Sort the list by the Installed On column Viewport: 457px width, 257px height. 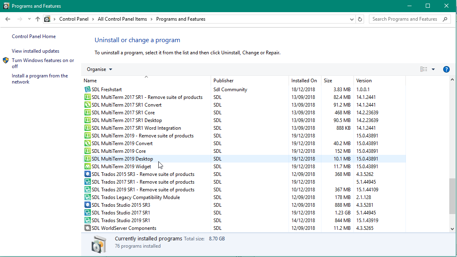point(304,81)
